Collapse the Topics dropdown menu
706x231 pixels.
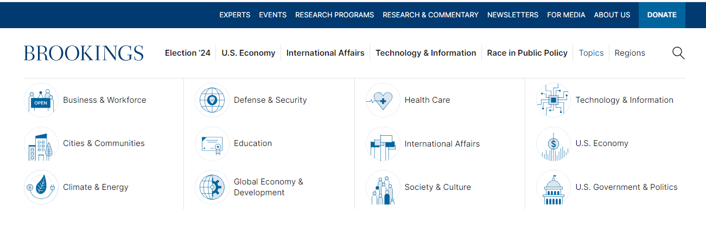coord(591,53)
